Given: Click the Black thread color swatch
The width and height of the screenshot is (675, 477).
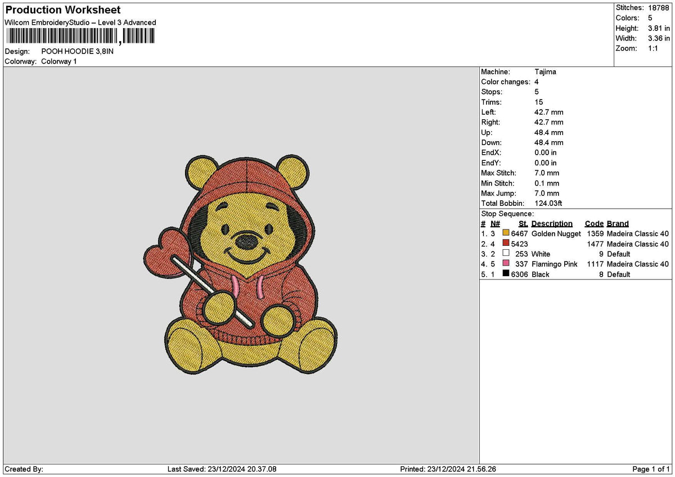Looking at the screenshot, I should pyautogui.click(x=506, y=274).
